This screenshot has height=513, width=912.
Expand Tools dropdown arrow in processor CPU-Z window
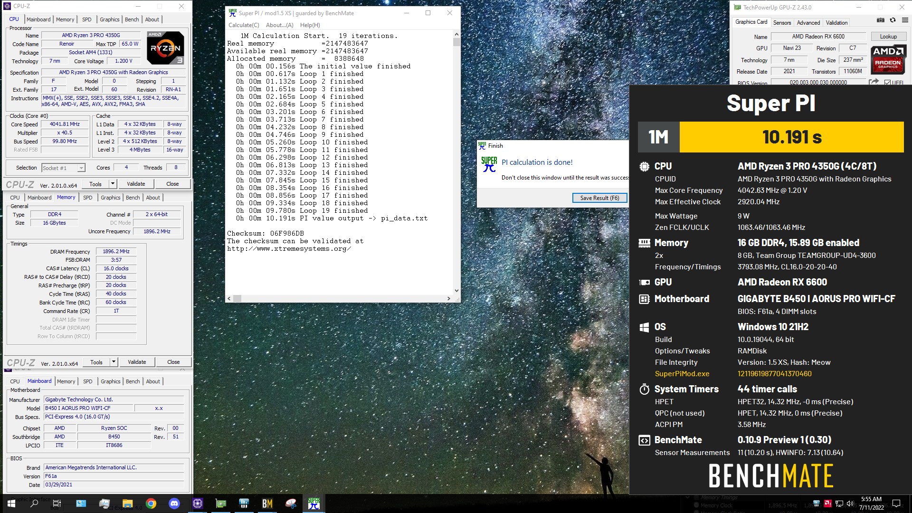113,184
